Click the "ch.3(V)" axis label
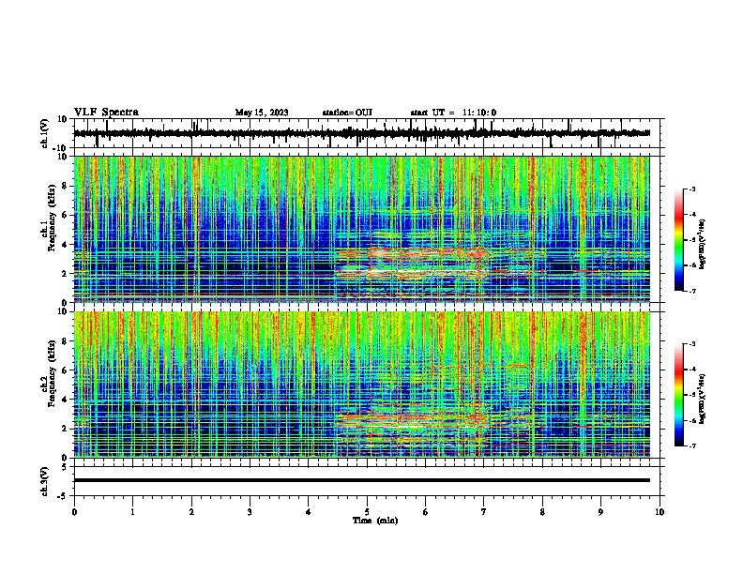Screen dimensions: 743x574 tap(45, 481)
